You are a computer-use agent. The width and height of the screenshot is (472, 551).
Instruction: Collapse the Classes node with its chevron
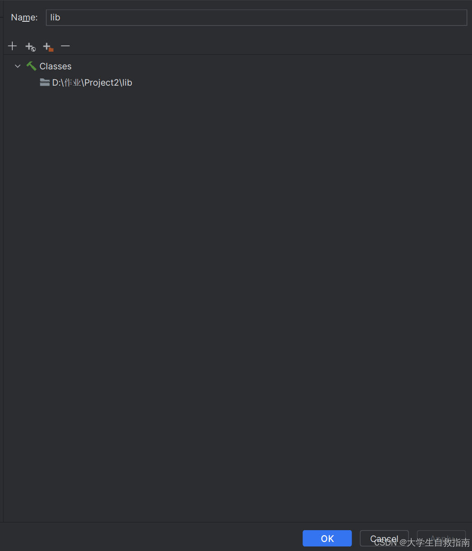tap(18, 66)
